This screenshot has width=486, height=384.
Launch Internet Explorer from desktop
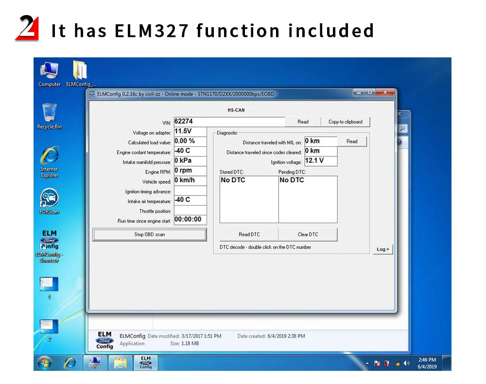(49, 162)
